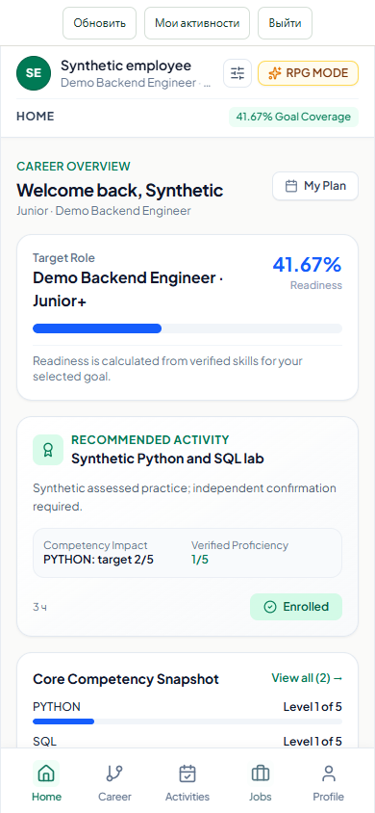The image size is (375, 813).
Task: Open Мои активности
Action: [197, 23]
